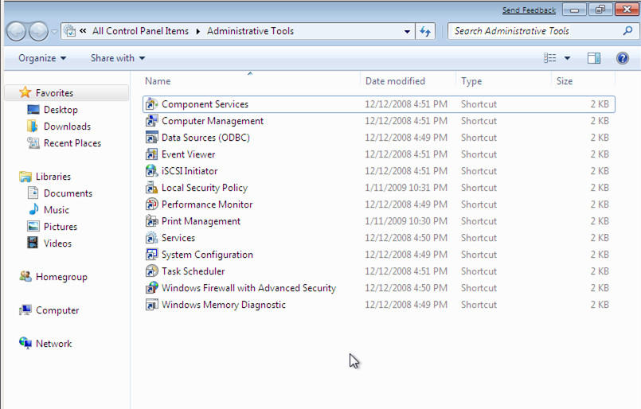This screenshot has width=641, height=409.
Task: Sort by the Type column header
Action: 503,81
